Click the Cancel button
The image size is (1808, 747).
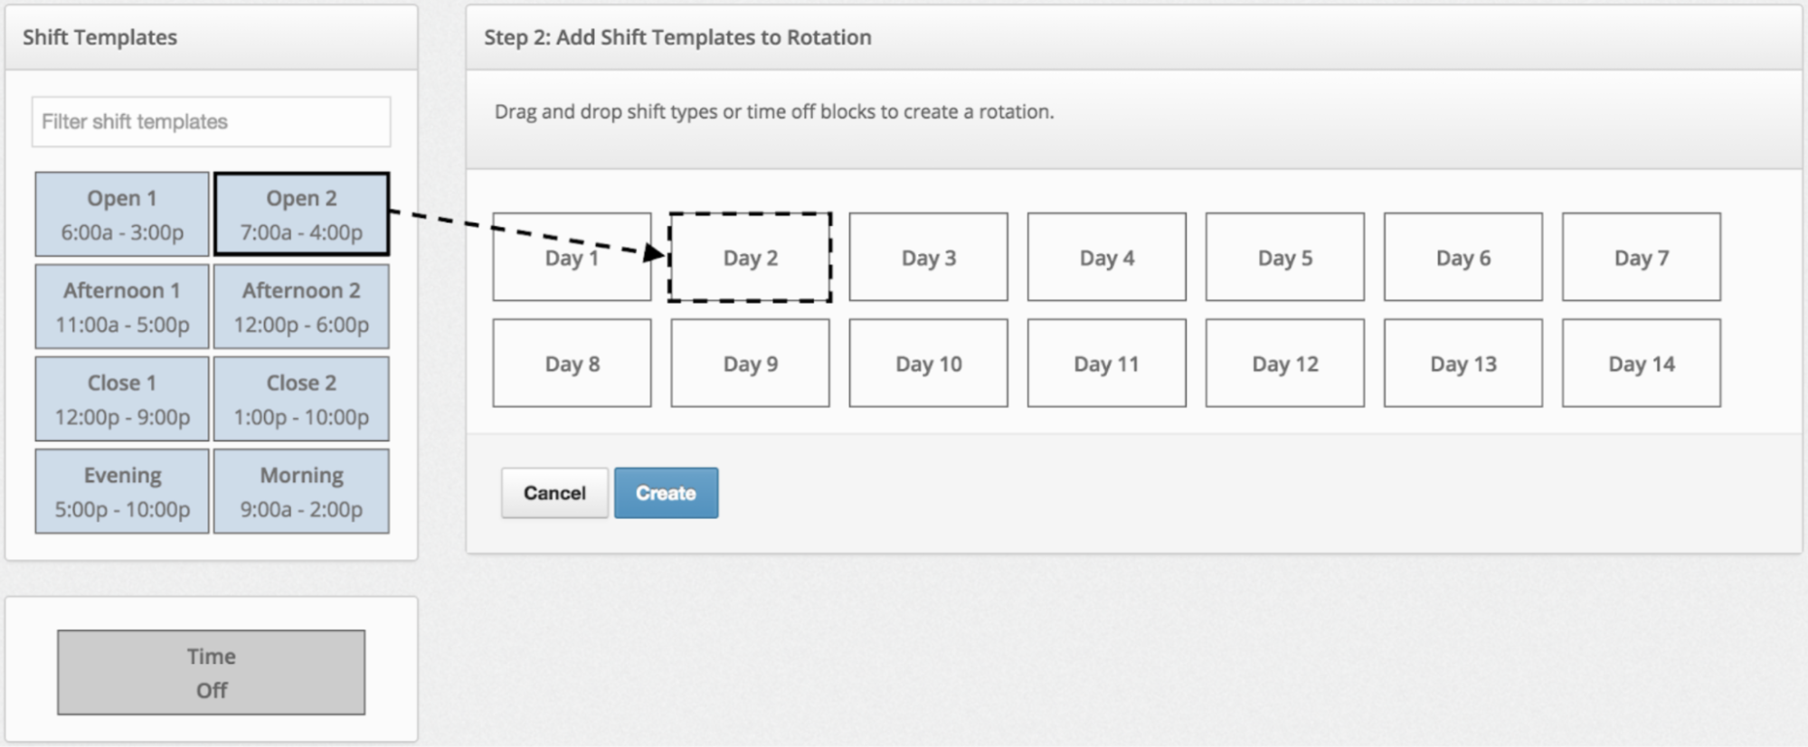pyautogui.click(x=554, y=492)
